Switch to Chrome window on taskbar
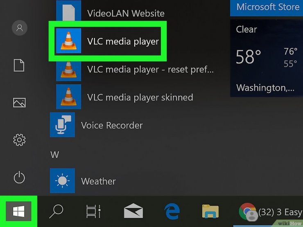303x227 pixels. point(248,211)
